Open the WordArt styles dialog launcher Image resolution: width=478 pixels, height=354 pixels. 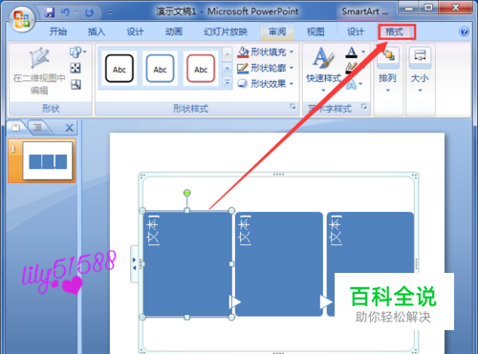pos(364,107)
